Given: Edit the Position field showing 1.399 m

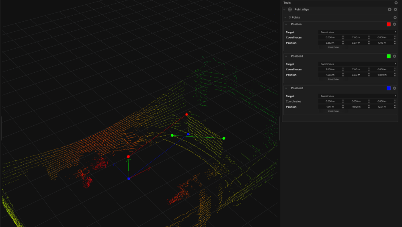Looking at the screenshot, I should (382, 43).
